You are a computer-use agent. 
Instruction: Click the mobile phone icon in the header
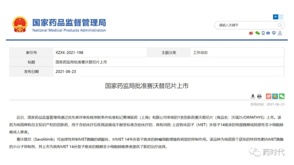pyautogui.click(x=263, y=33)
